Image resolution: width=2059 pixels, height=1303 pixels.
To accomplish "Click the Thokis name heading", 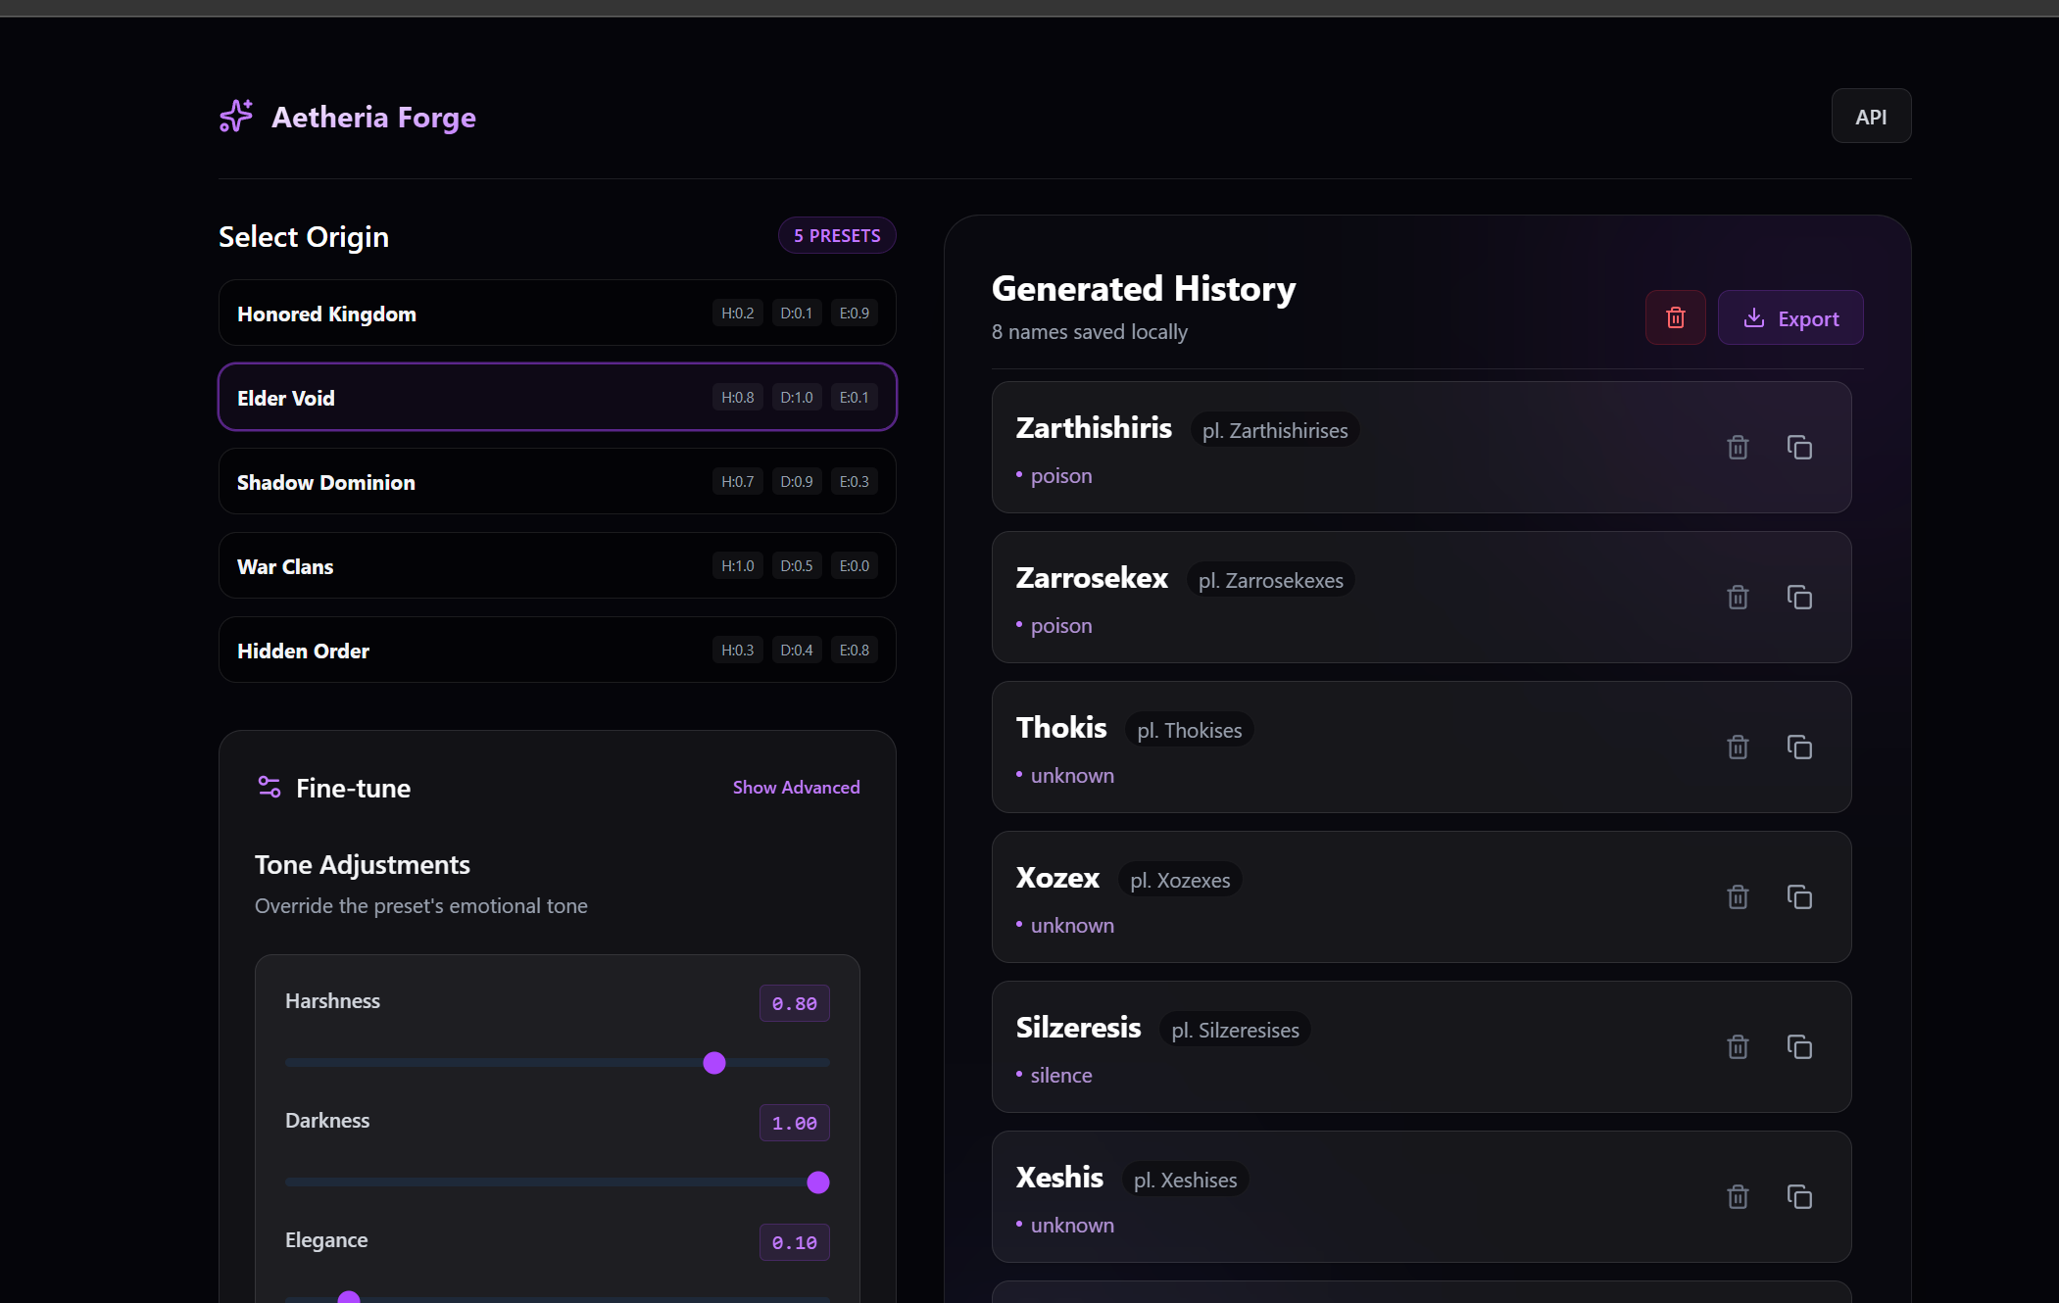I will [1061, 728].
